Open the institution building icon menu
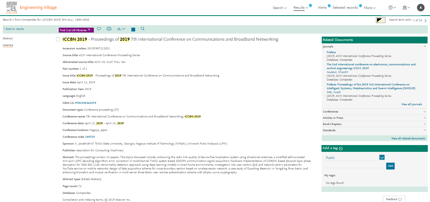The image size is (430, 202). 405,8
